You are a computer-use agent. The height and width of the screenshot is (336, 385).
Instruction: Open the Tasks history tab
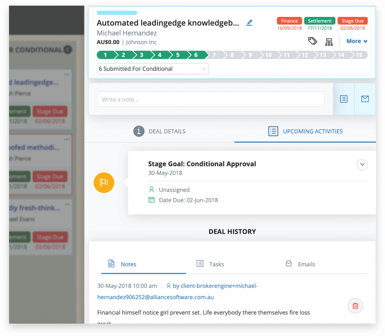pos(210,264)
